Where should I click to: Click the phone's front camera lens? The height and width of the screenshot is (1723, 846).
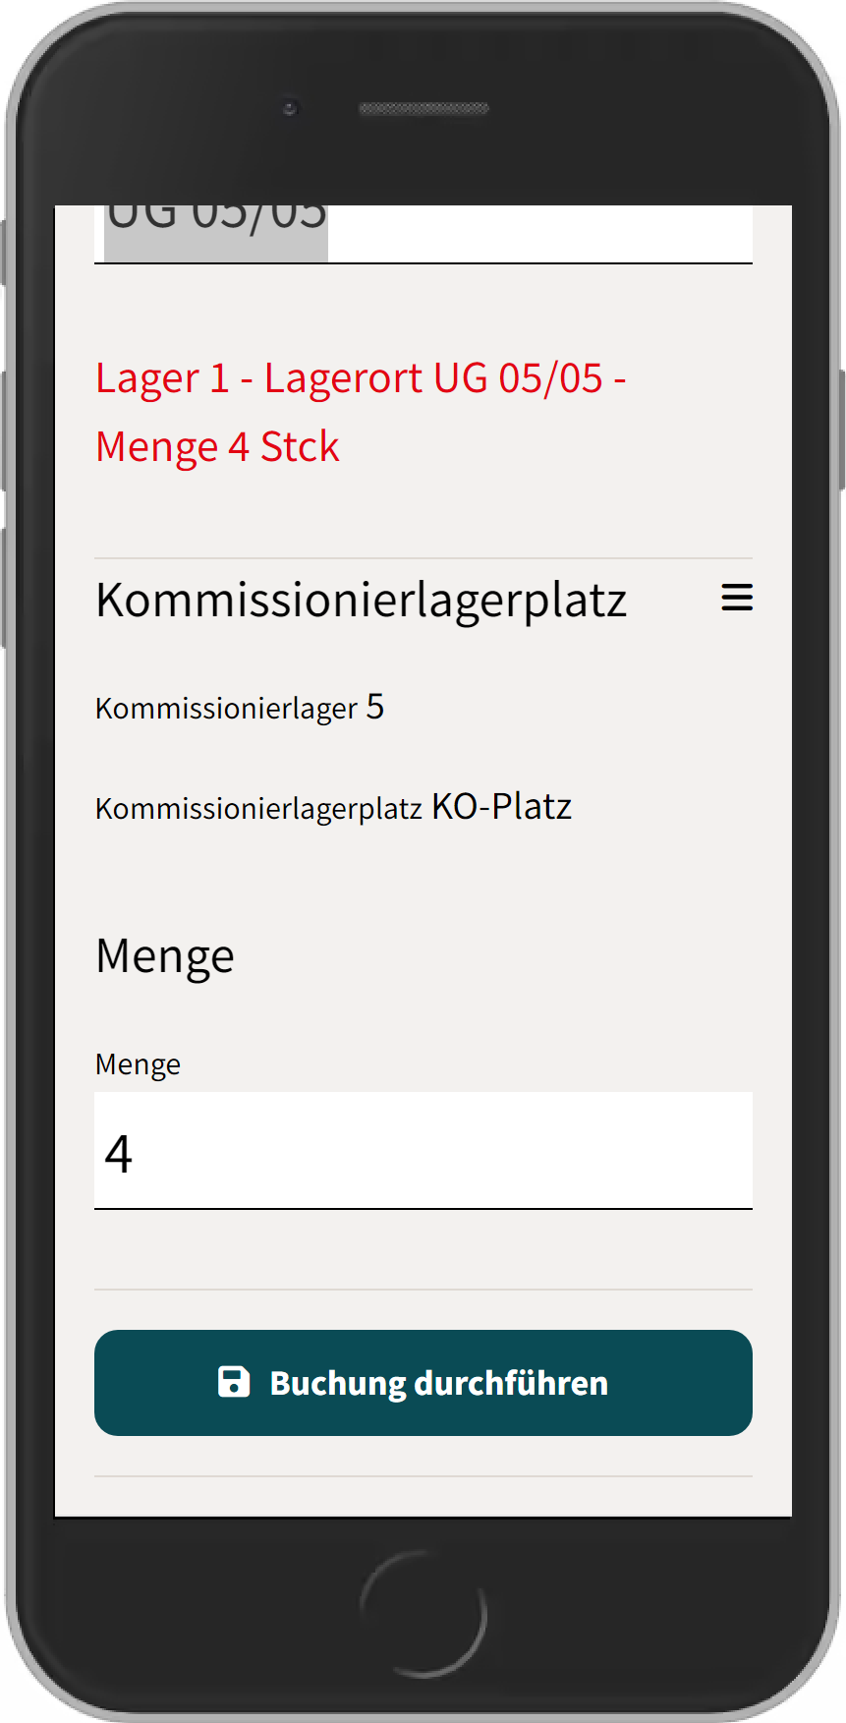[290, 108]
